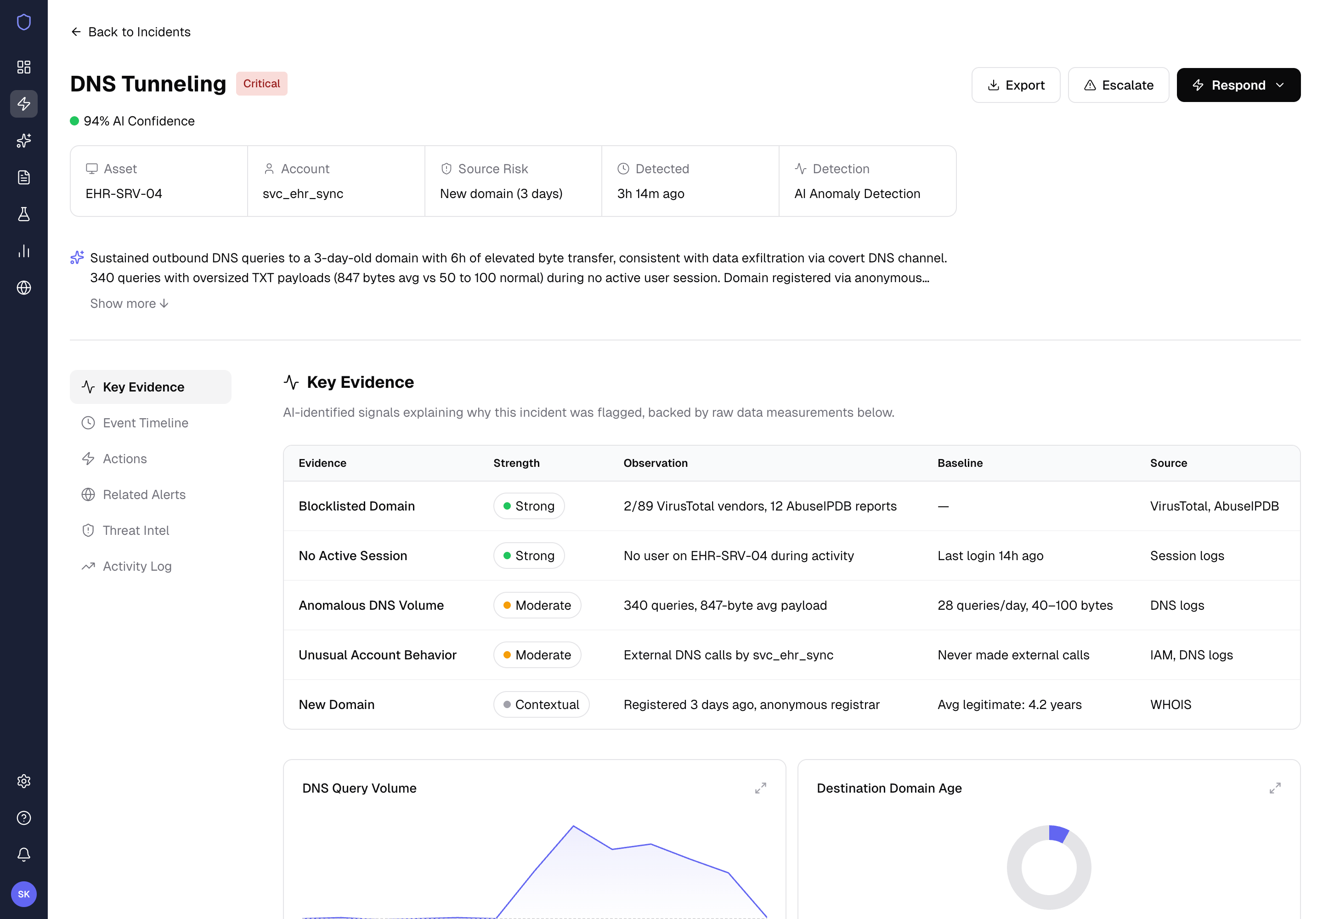Go Back to Incidents

point(130,32)
